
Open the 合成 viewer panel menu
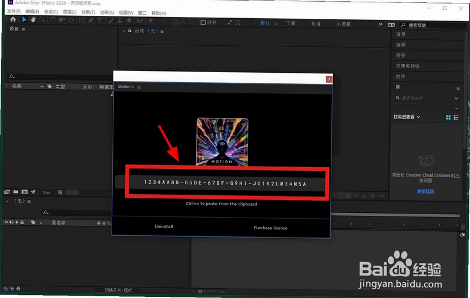coord(162,31)
